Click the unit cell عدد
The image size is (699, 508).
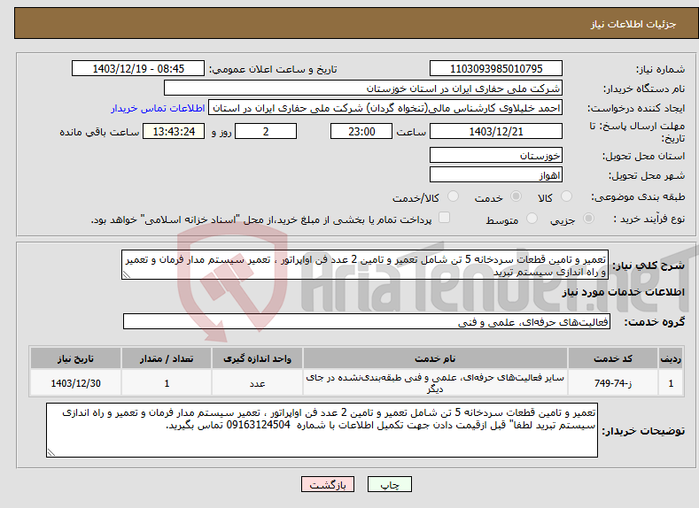(257, 383)
